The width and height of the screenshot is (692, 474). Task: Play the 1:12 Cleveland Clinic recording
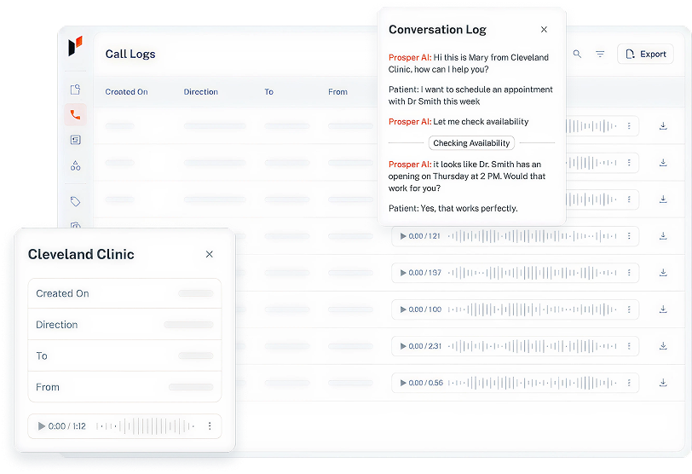tap(42, 426)
